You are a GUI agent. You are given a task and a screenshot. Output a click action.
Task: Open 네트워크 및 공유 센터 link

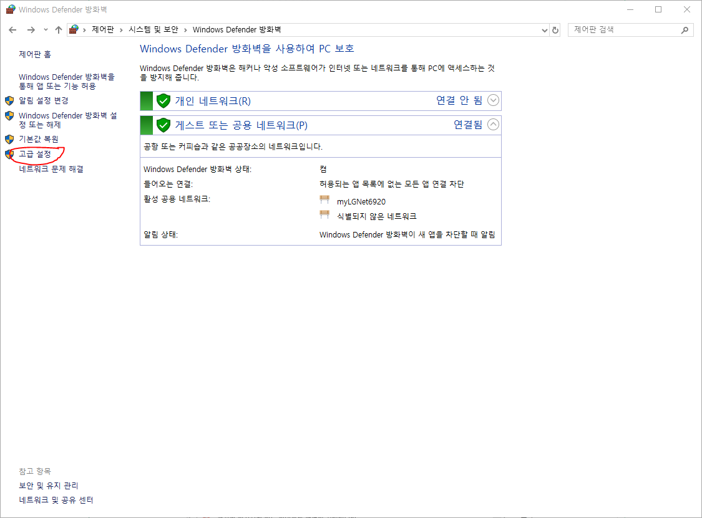pyautogui.click(x=56, y=500)
